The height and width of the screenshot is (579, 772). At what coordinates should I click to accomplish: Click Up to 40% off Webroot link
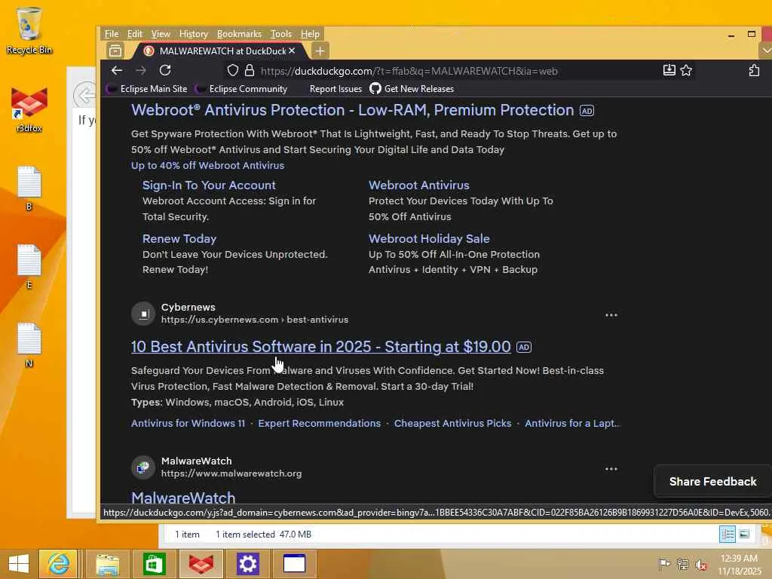pos(207,165)
